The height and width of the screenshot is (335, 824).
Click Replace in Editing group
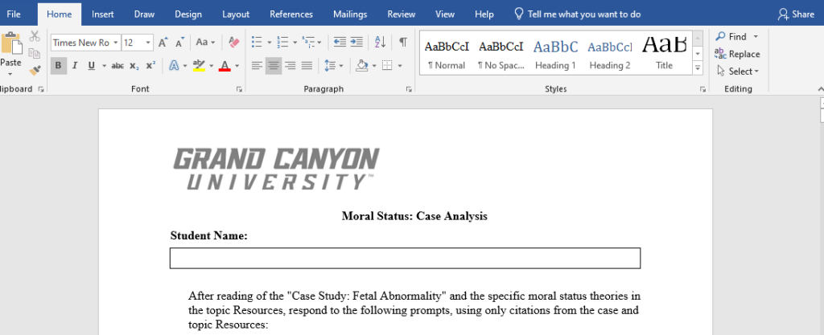pyautogui.click(x=737, y=54)
